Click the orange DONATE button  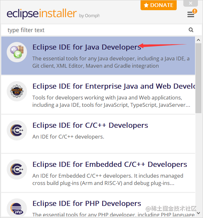pos(159,5)
